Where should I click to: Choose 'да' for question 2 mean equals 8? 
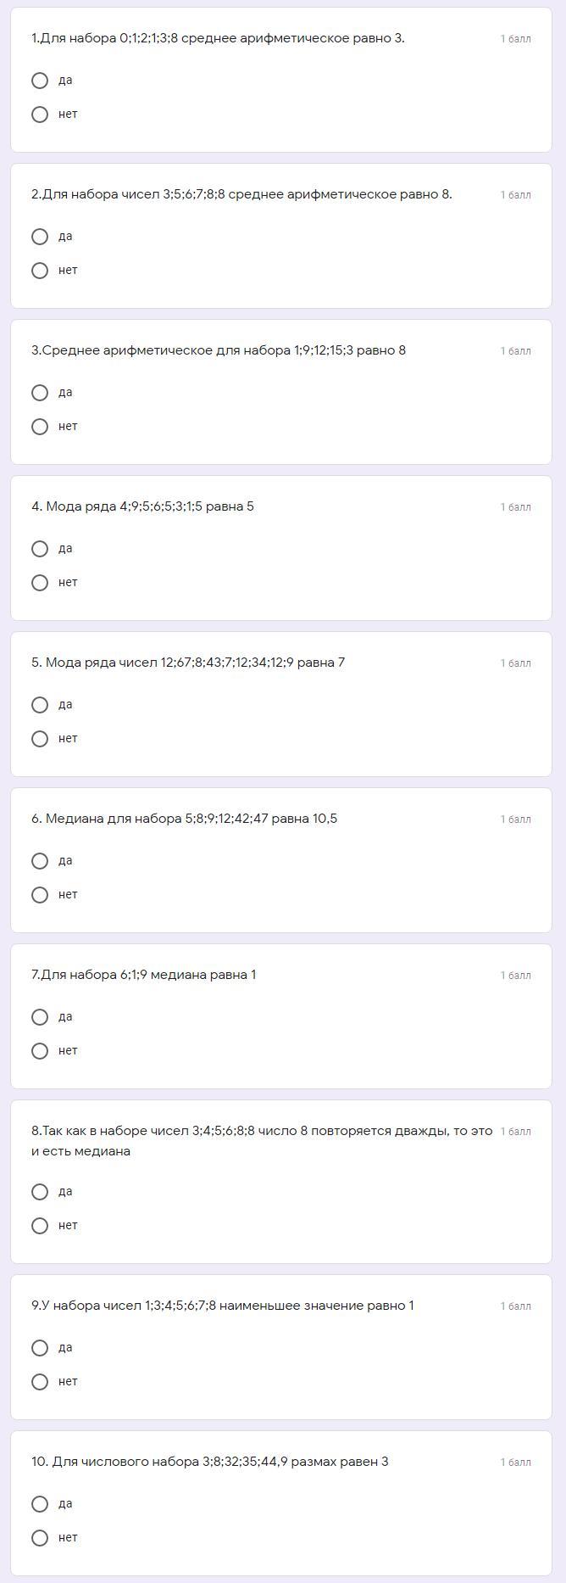point(40,237)
